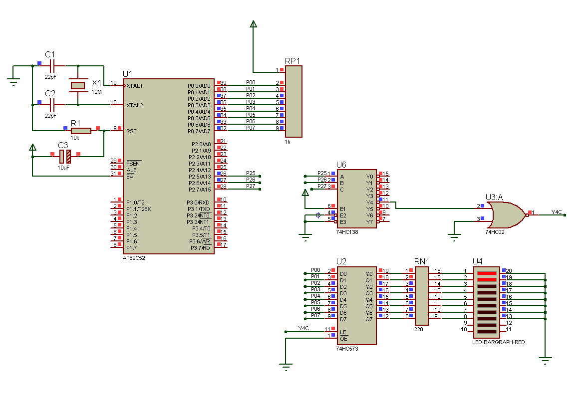The width and height of the screenshot is (585, 408).
Task: Select the LED-BARGRAPH-RED component U4
Action: (487, 302)
